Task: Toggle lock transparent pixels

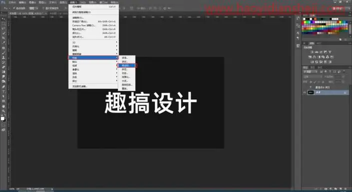Action: click(311, 82)
